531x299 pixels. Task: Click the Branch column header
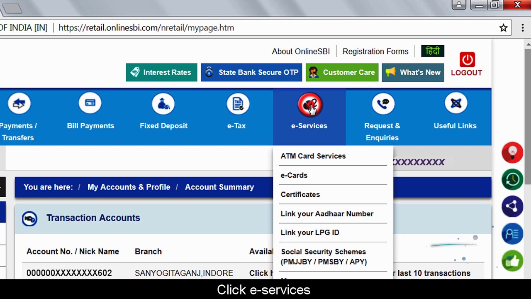coord(148,252)
